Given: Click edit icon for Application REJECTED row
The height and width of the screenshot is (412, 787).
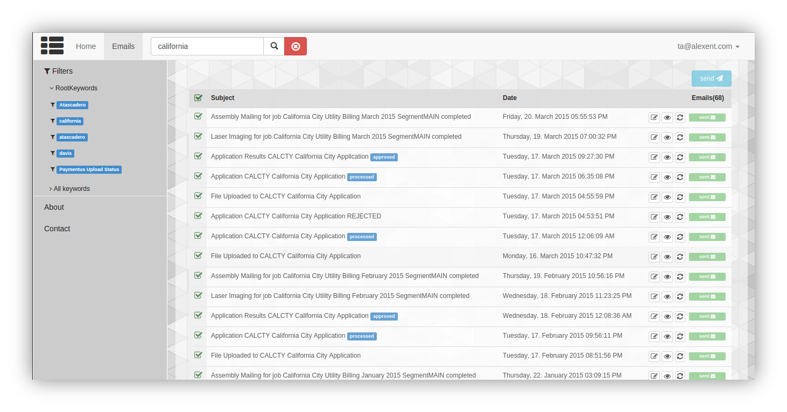Looking at the screenshot, I should tap(654, 217).
